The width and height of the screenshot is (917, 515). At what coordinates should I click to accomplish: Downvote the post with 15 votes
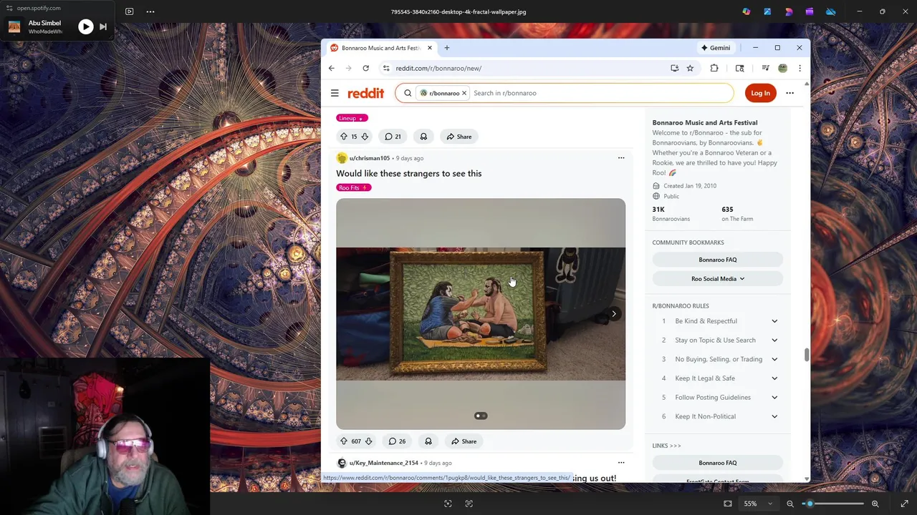(x=365, y=137)
